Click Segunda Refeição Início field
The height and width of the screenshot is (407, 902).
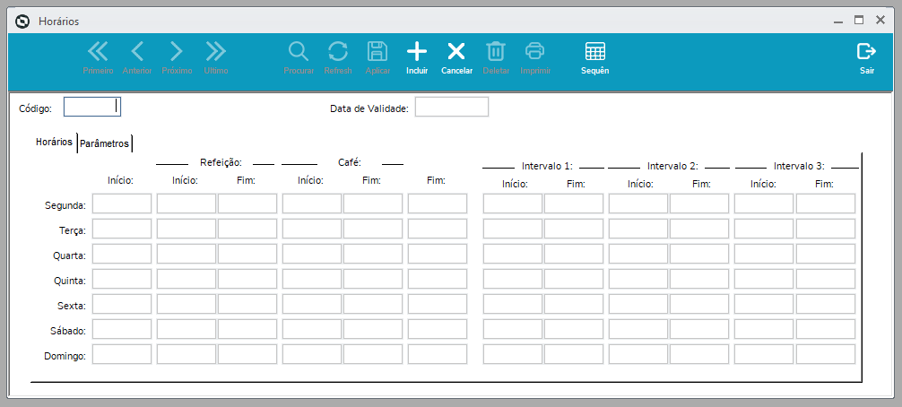(x=186, y=203)
